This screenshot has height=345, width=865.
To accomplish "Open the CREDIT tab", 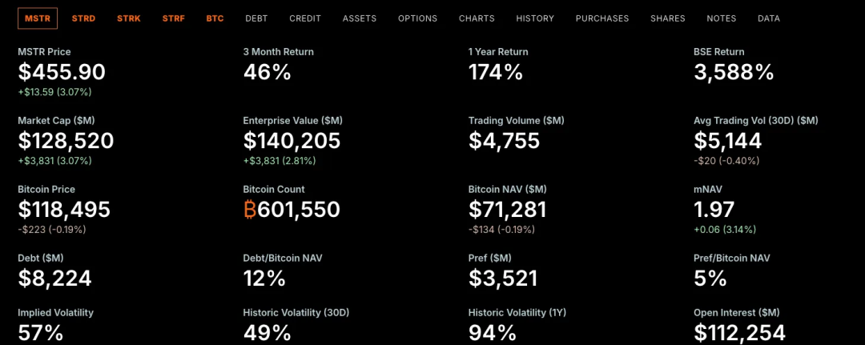I will (305, 18).
